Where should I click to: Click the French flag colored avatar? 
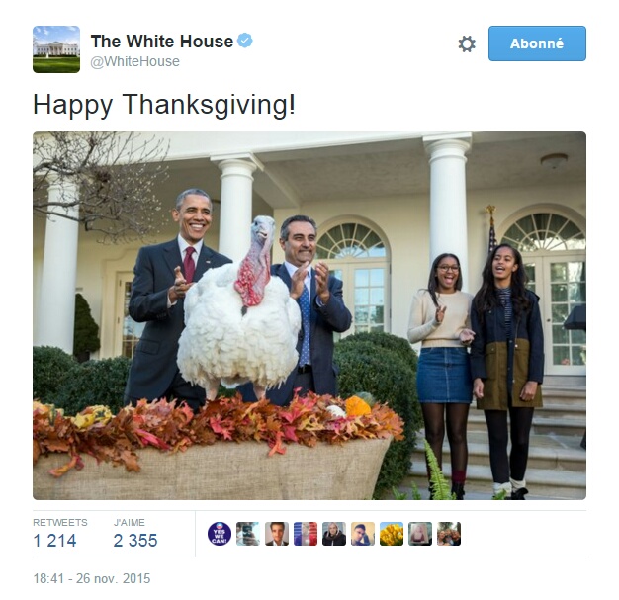[306, 534]
